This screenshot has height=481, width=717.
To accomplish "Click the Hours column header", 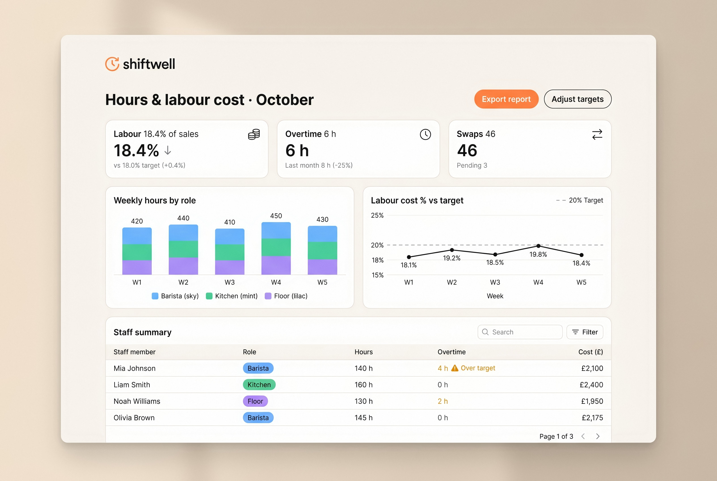I will coord(364,352).
